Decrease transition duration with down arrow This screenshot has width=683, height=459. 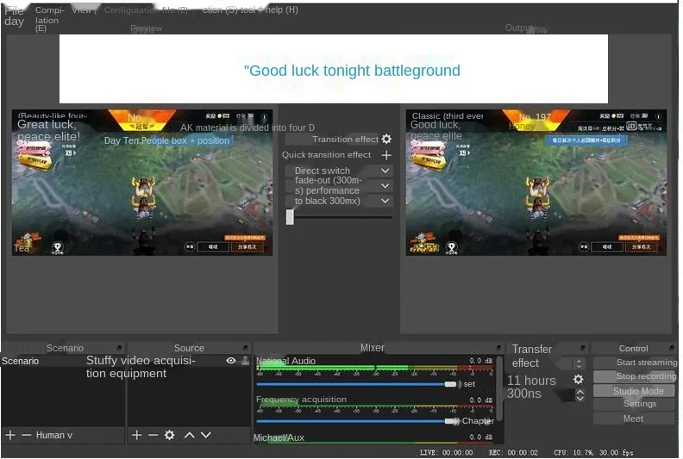pos(580,398)
